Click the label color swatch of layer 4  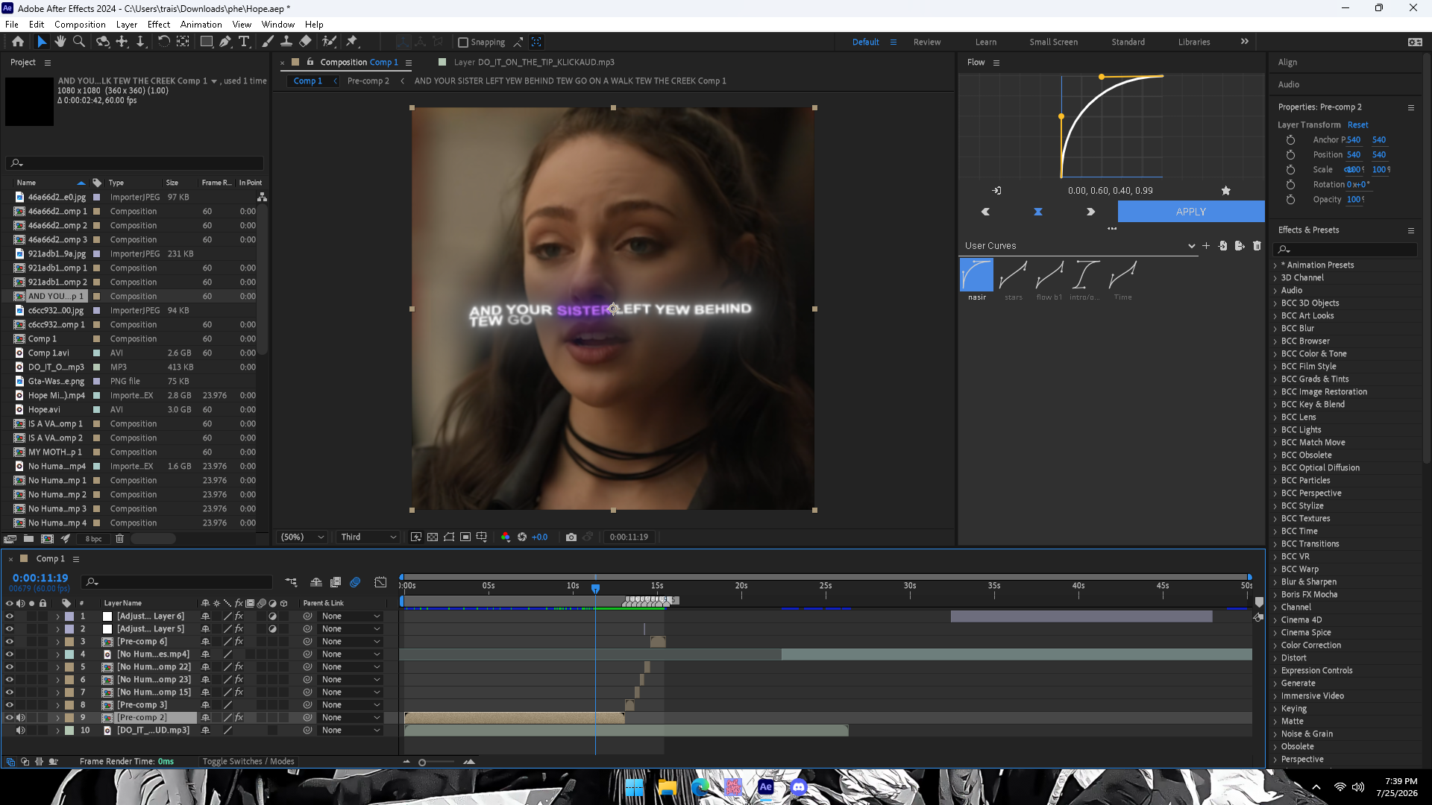point(69,654)
